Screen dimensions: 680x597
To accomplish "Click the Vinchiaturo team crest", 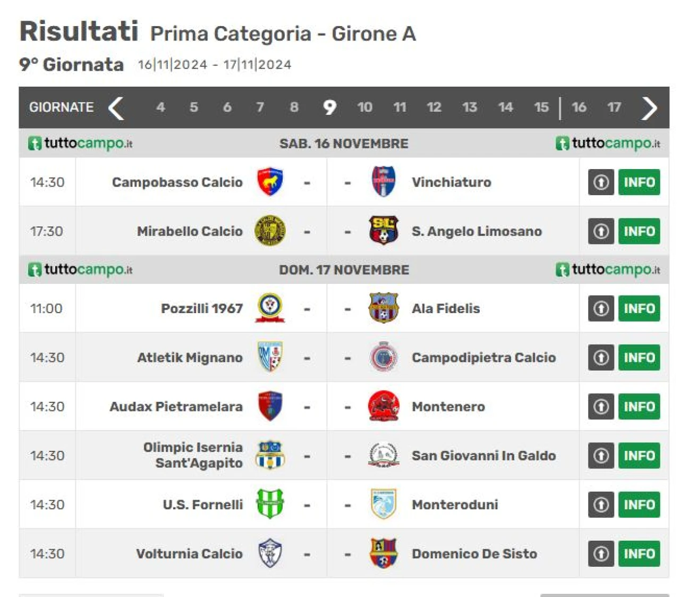I will coord(384,182).
